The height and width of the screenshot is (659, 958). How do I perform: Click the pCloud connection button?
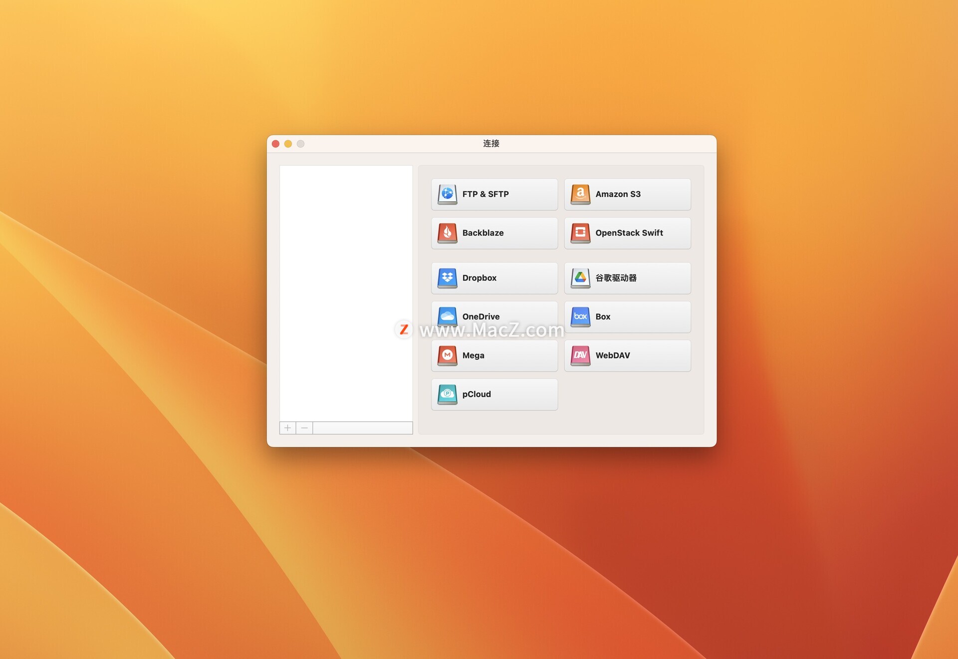coord(494,394)
